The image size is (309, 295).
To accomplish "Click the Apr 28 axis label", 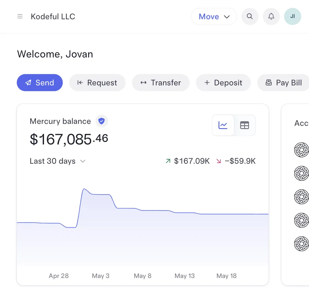I will pyautogui.click(x=59, y=276).
